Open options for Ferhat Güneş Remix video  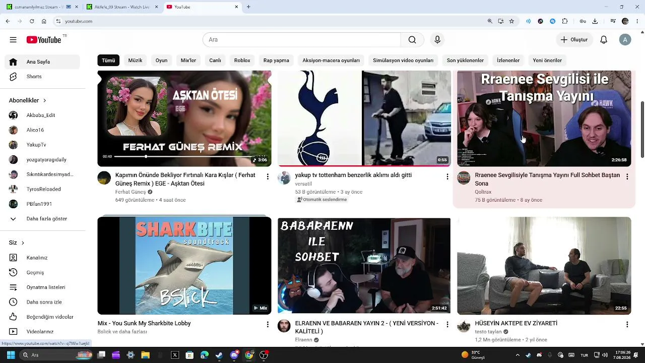tap(268, 176)
